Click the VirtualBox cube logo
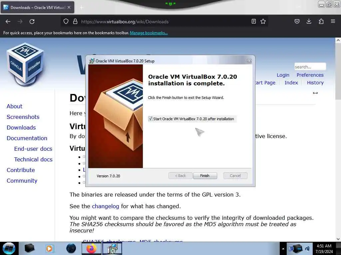The image size is (341, 255). (x=25, y=64)
